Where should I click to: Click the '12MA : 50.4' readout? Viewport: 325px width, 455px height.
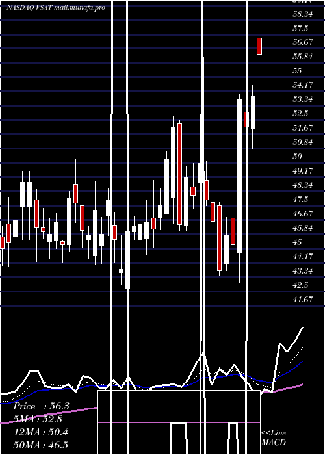coord(40,432)
